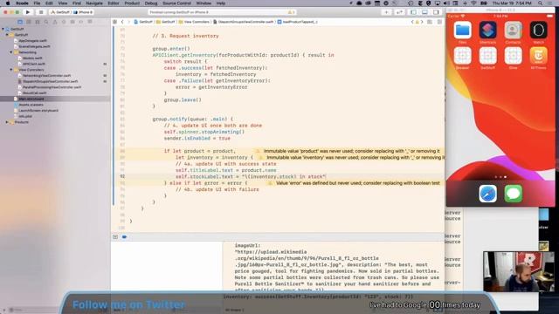The width and height of the screenshot is (559, 314).
Task: Open Messages in simulator dock
Action: click(x=514, y=194)
